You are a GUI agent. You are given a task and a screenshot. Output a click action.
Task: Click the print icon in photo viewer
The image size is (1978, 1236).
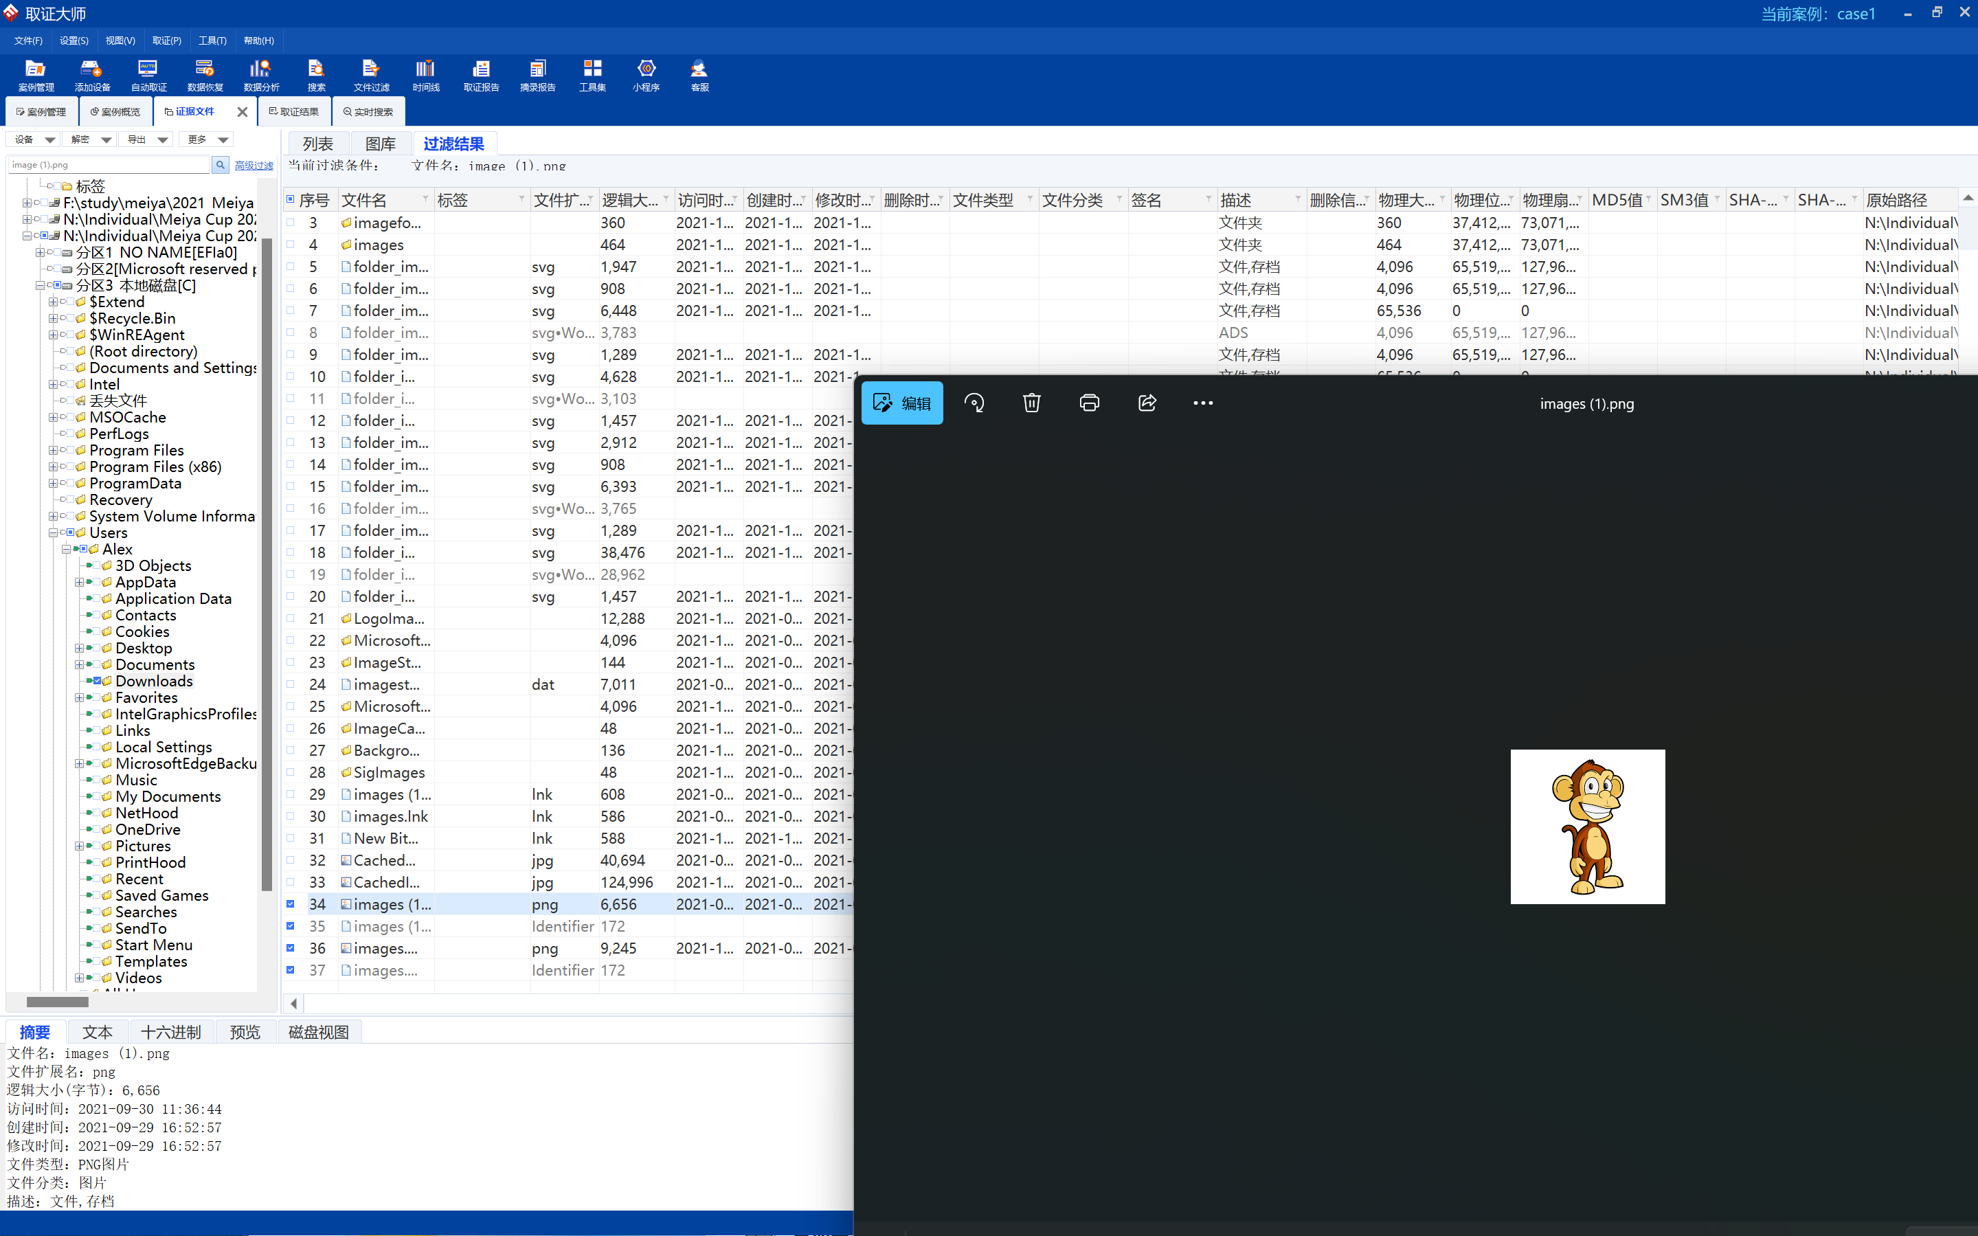point(1089,403)
